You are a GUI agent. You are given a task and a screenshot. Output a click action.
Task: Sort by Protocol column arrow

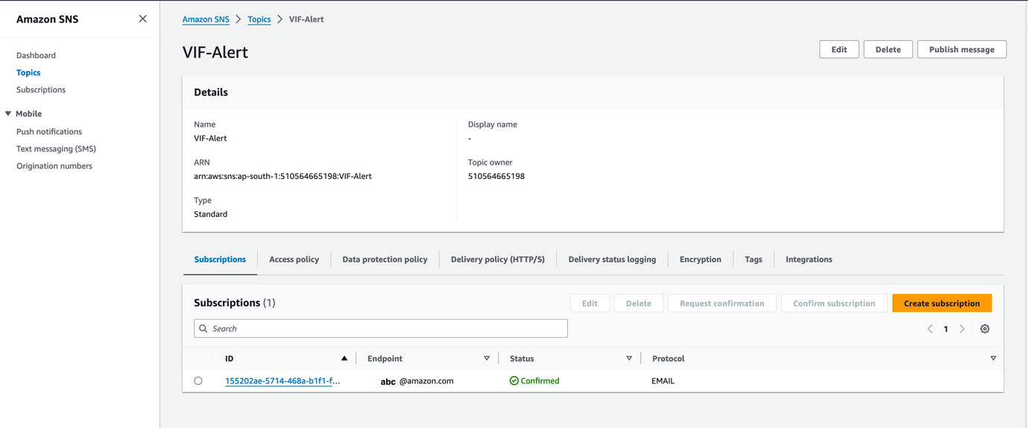[x=993, y=359]
